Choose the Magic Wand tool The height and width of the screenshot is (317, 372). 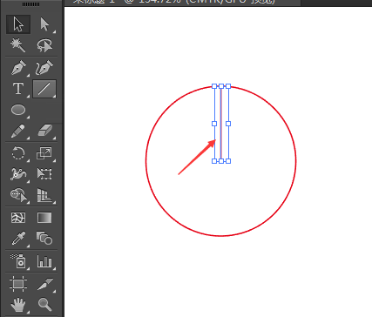18,45
